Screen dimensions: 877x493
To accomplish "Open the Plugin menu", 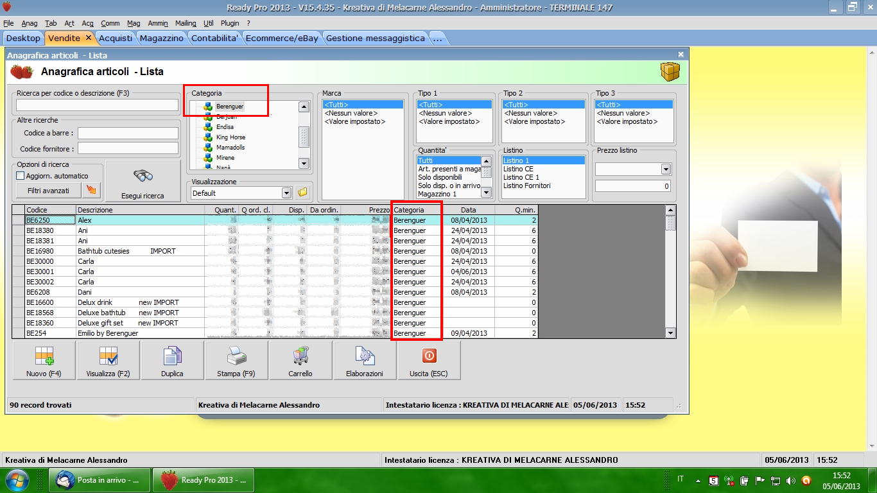I will coord(230,23).
